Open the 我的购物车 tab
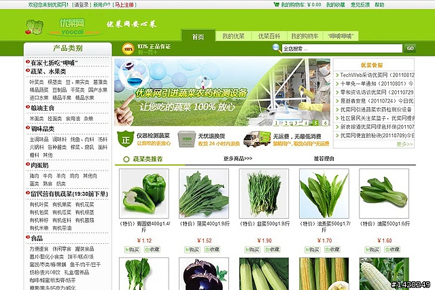Screen dimensions: 435x290 click(x=304, y=36)
